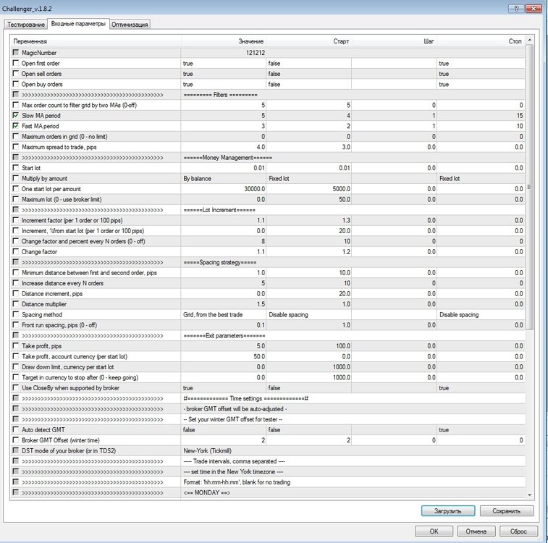Enable the Open buy orders checkbox
The height and width of the screenshot is (543, 548).
15,84
